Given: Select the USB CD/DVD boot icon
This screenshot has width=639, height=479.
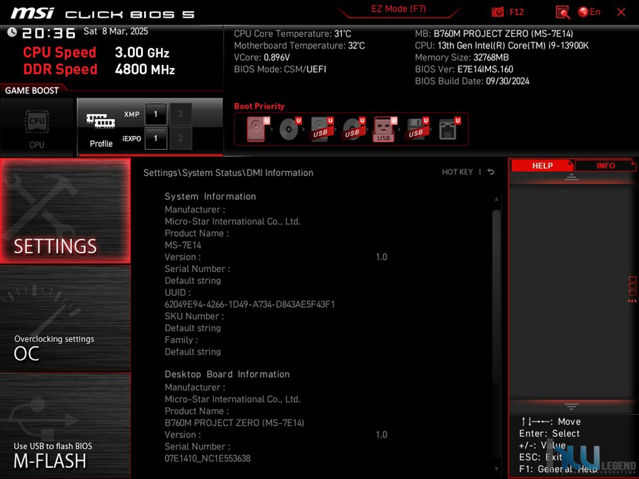Looking at the screenshot, I should pyautogui.click(x=353, y=129).
